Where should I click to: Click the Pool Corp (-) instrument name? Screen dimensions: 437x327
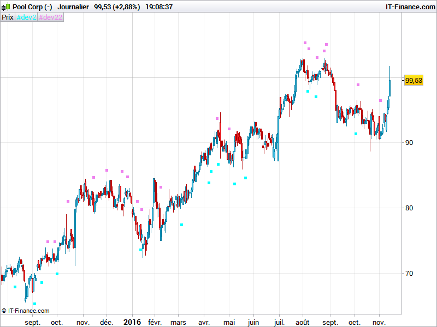[x=32, y=7]
